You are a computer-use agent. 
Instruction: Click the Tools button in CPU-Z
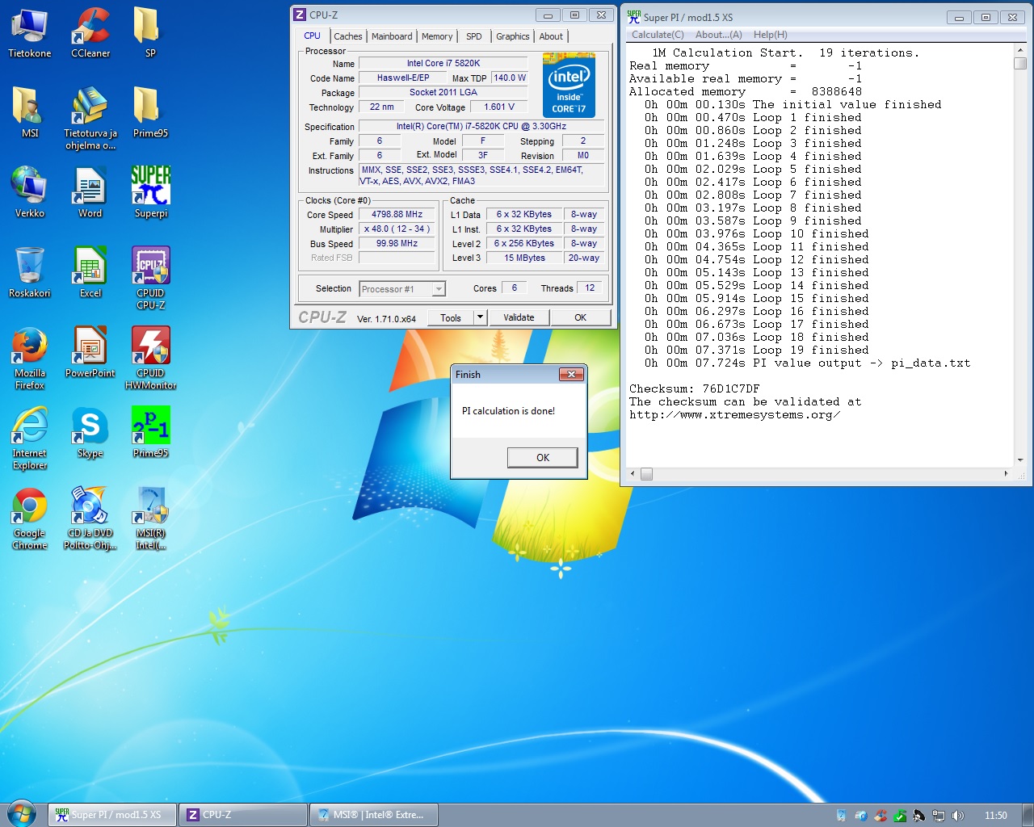click(x=451, y=317)
